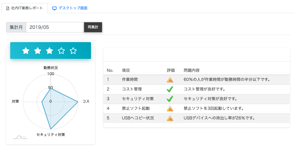Click green checkmark in セキュリティ対策 row
This screenshot has height=150, width=295.
pos(170,99)
